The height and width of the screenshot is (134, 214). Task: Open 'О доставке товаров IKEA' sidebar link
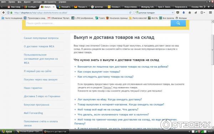coord(39,46)
